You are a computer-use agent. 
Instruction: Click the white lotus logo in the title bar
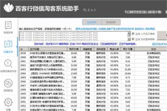tap(9, 8)
